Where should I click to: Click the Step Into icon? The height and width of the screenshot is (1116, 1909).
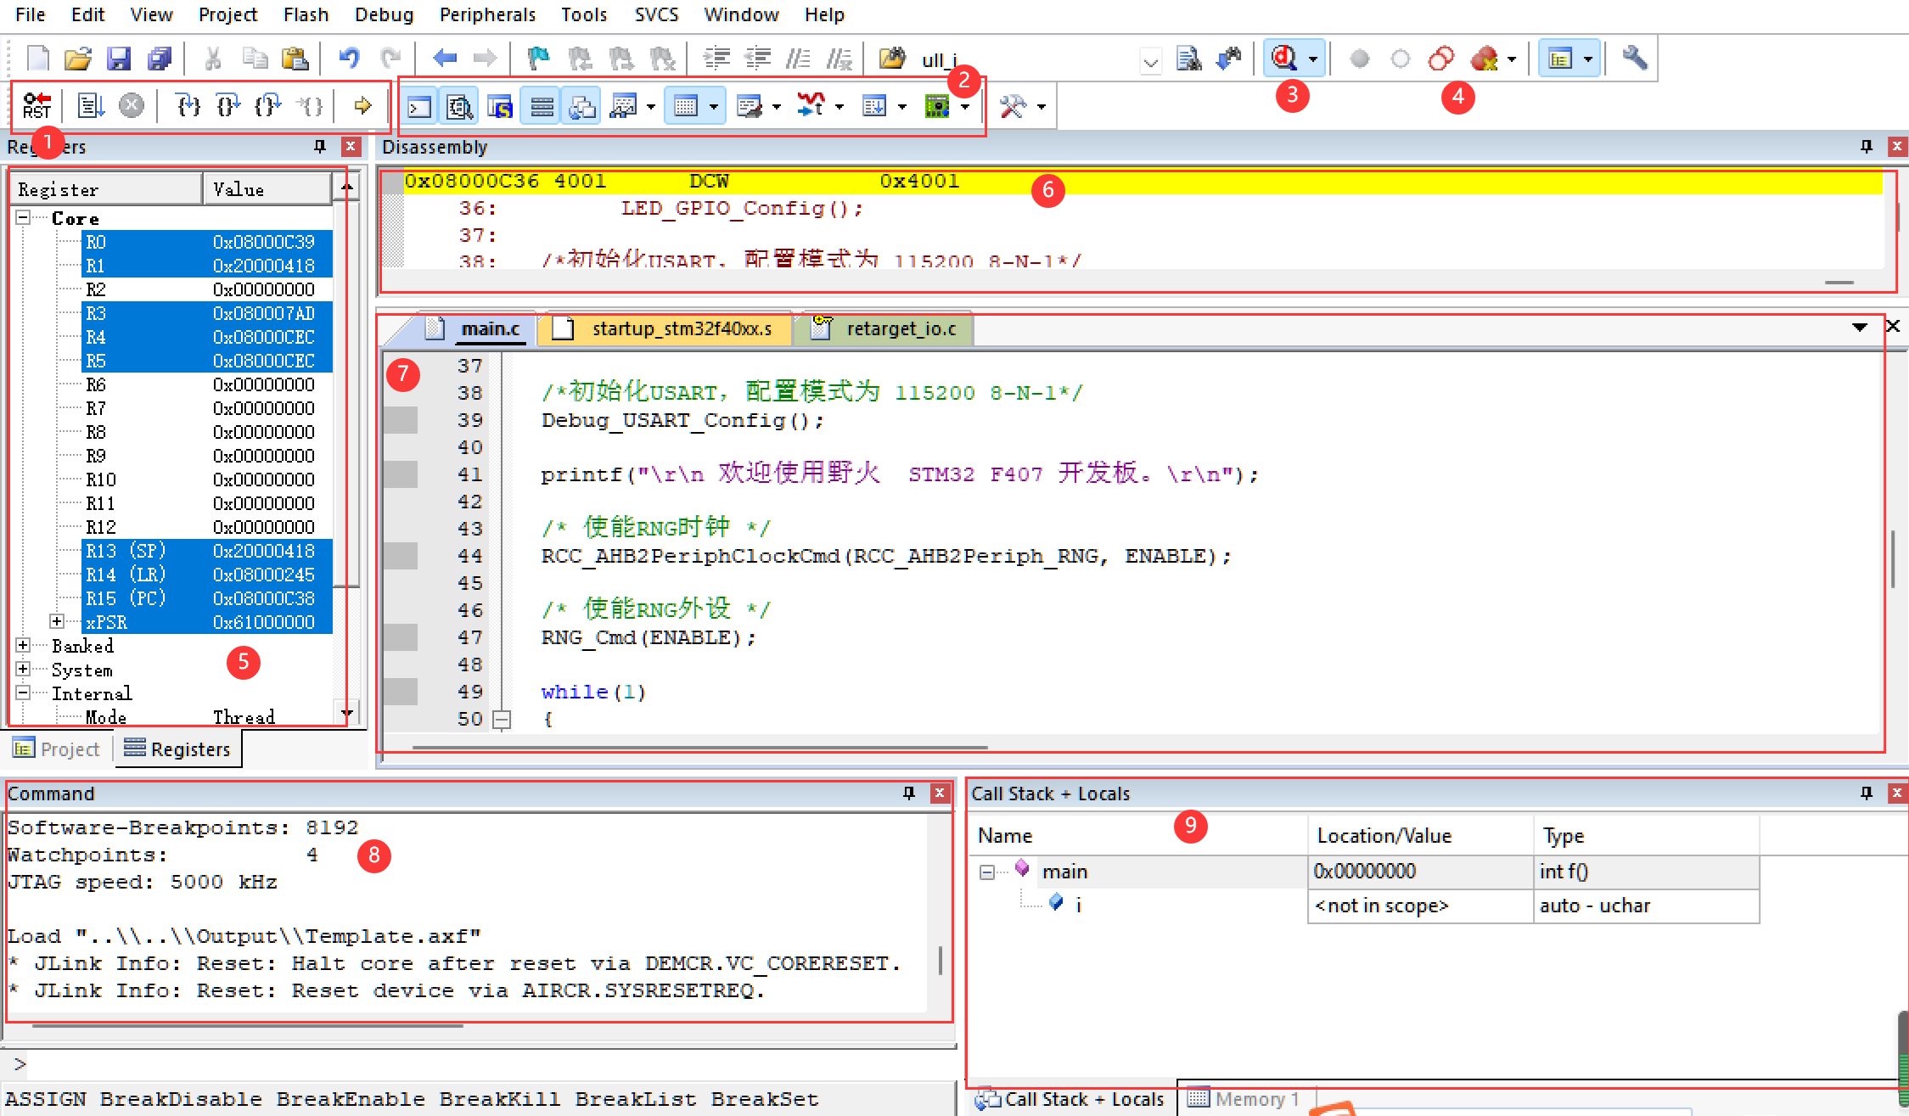tap(188, 106)
